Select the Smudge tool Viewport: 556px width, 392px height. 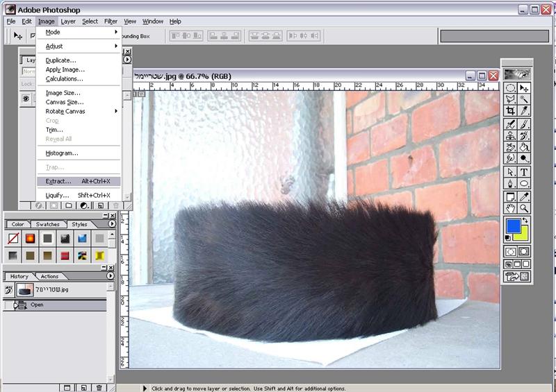pyautogui.click(x=510, y=158)
